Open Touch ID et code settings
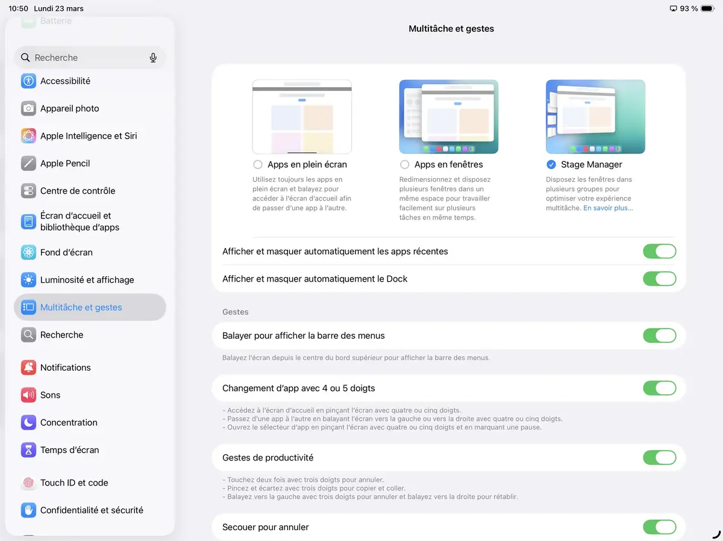 click(x=74, y=483)
